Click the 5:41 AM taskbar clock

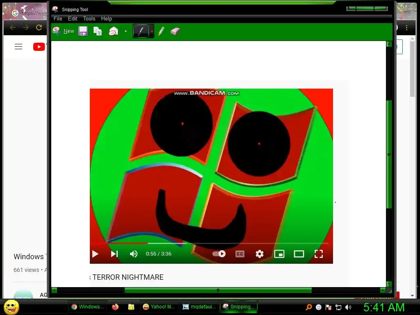[384, 308]
